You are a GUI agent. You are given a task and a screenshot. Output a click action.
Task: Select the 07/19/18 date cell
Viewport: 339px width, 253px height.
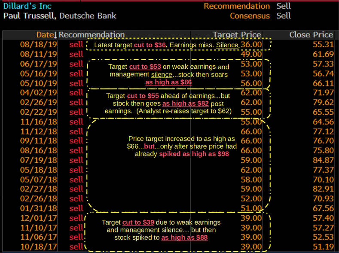[x=39, y=160]
